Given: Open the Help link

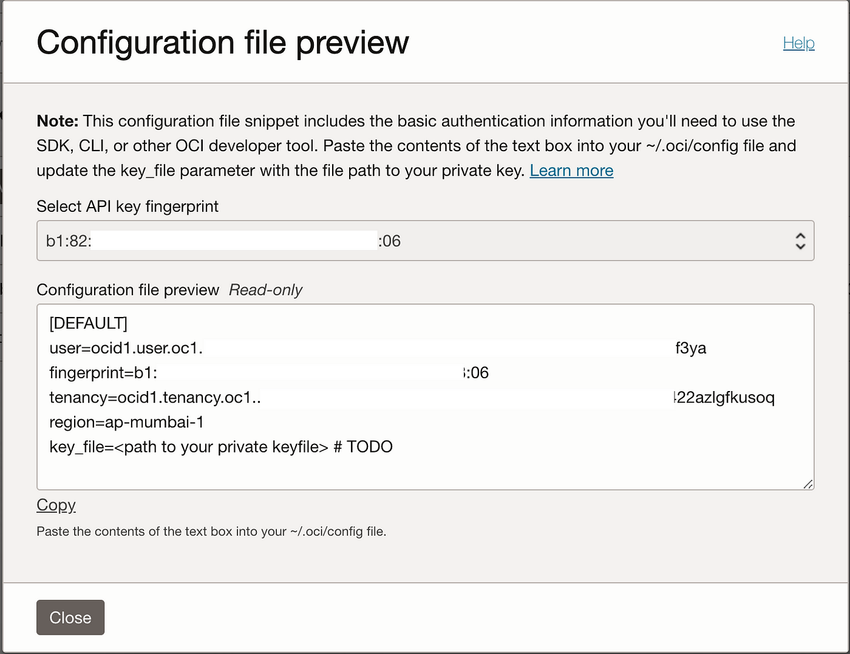Looking at the screenshot, I should click(798, 43).
